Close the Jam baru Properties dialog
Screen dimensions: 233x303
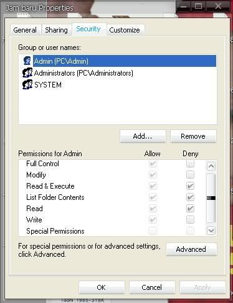click(218, 6)
